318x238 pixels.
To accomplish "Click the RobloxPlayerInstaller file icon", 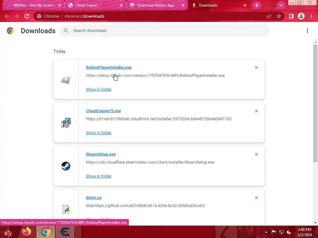I will [x=66, y=80].
